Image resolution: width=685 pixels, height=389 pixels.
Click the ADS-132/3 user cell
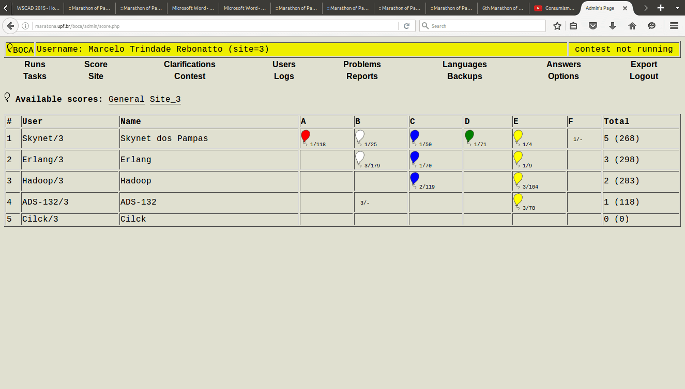(x=70, y=203)
